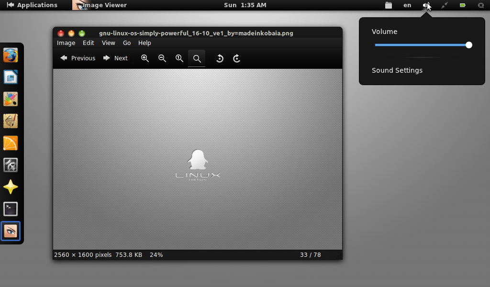Open the Go menu
The image size is (490, 287).
126,43
